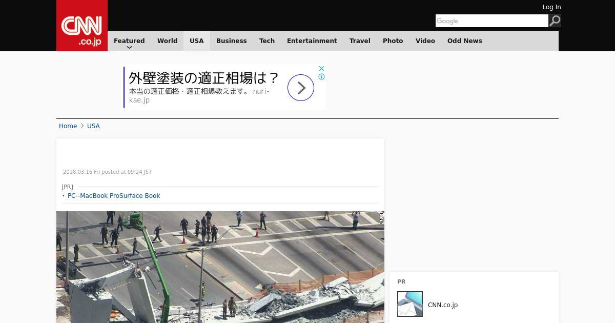Click the search magnifier icon
615x323 pixels.
tap(555, 21)
